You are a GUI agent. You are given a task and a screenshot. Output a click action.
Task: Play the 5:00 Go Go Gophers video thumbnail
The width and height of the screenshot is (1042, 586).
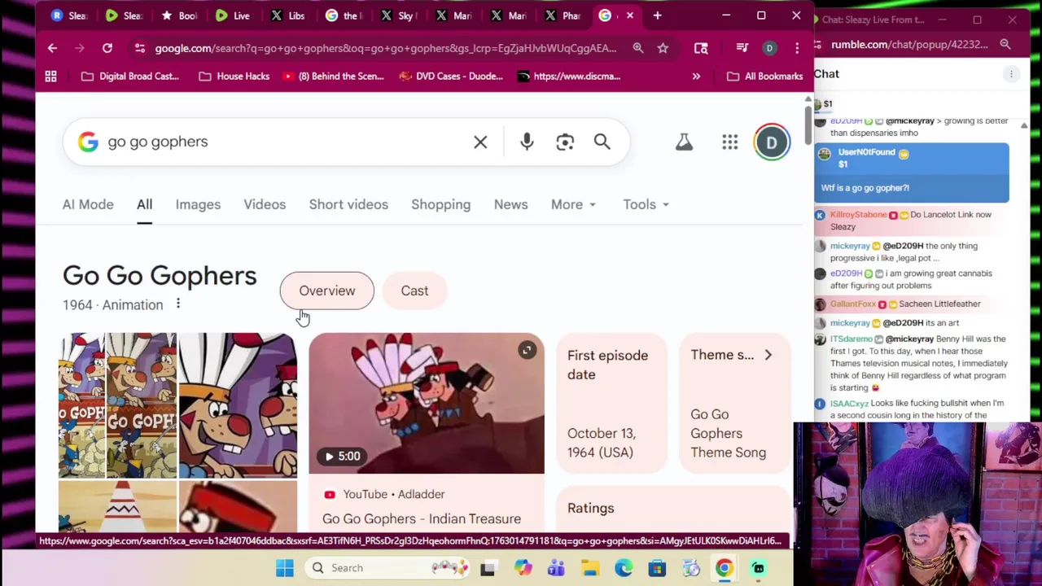[x=427, y=403]
